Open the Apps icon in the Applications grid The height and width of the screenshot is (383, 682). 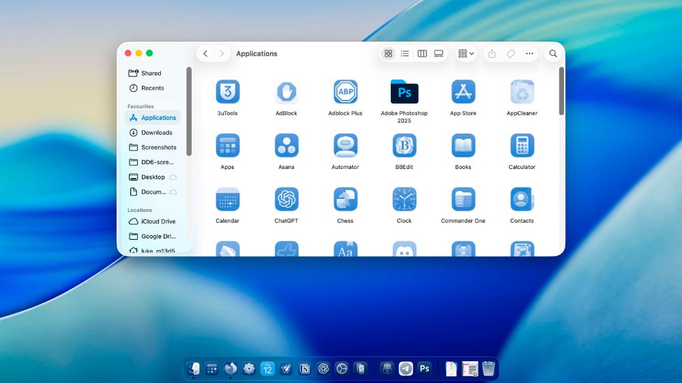(228, 146)
